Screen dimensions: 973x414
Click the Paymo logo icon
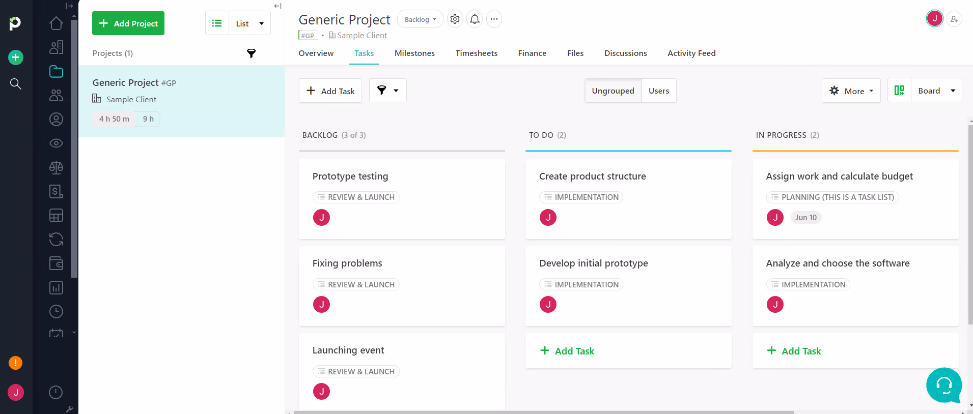(x=15, y=23)
